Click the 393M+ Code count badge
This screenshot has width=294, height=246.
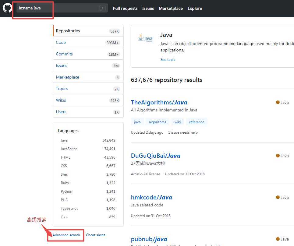[x=112, y=43]
